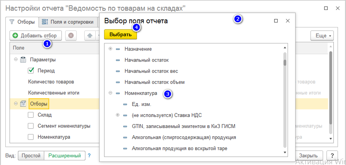This screenshot has width=346, height=165.
Task: Click the Добавить отбор button
Action: [36, 36]
